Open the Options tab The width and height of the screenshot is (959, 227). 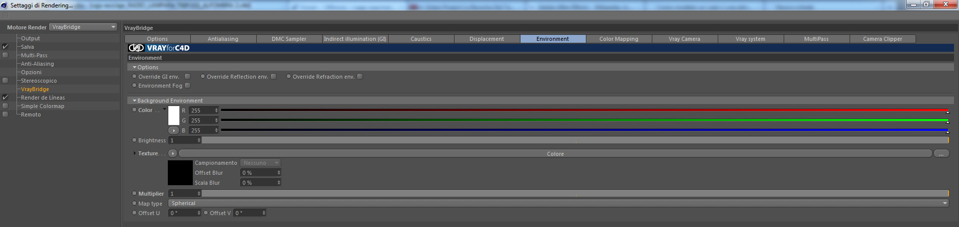coord(157,39)
